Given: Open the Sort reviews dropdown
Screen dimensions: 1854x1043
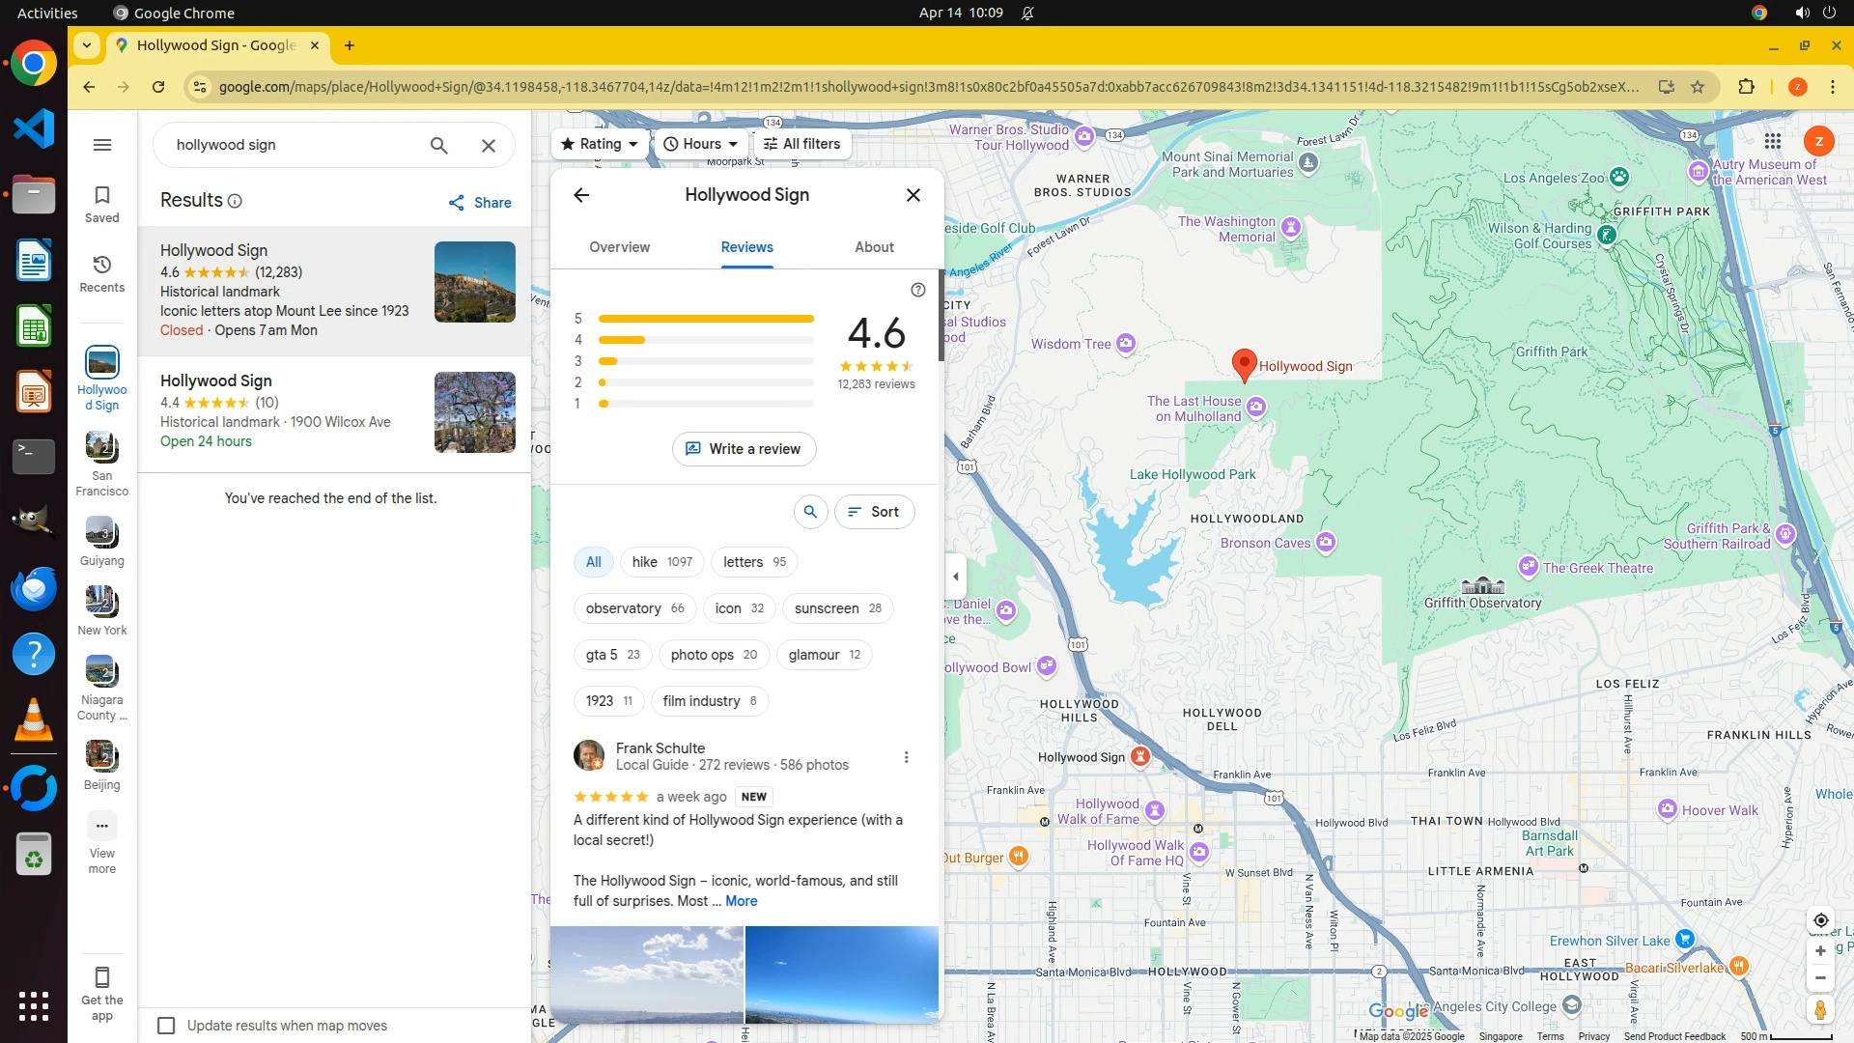Looking at the screenshot, I should pyautogui.click(x=874, y=512).
